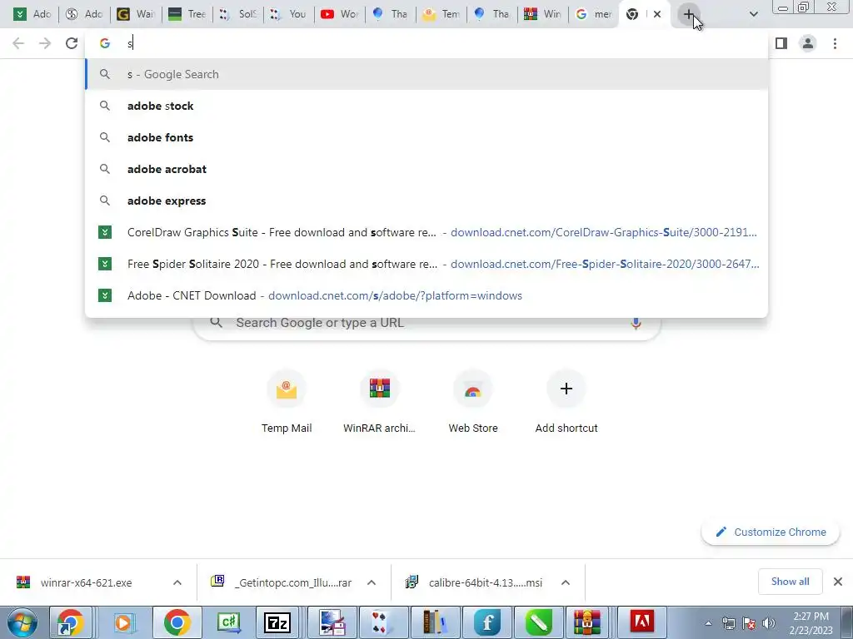Click the address bar text field
This screenshot has height=639, width=853.
[426, 43]
